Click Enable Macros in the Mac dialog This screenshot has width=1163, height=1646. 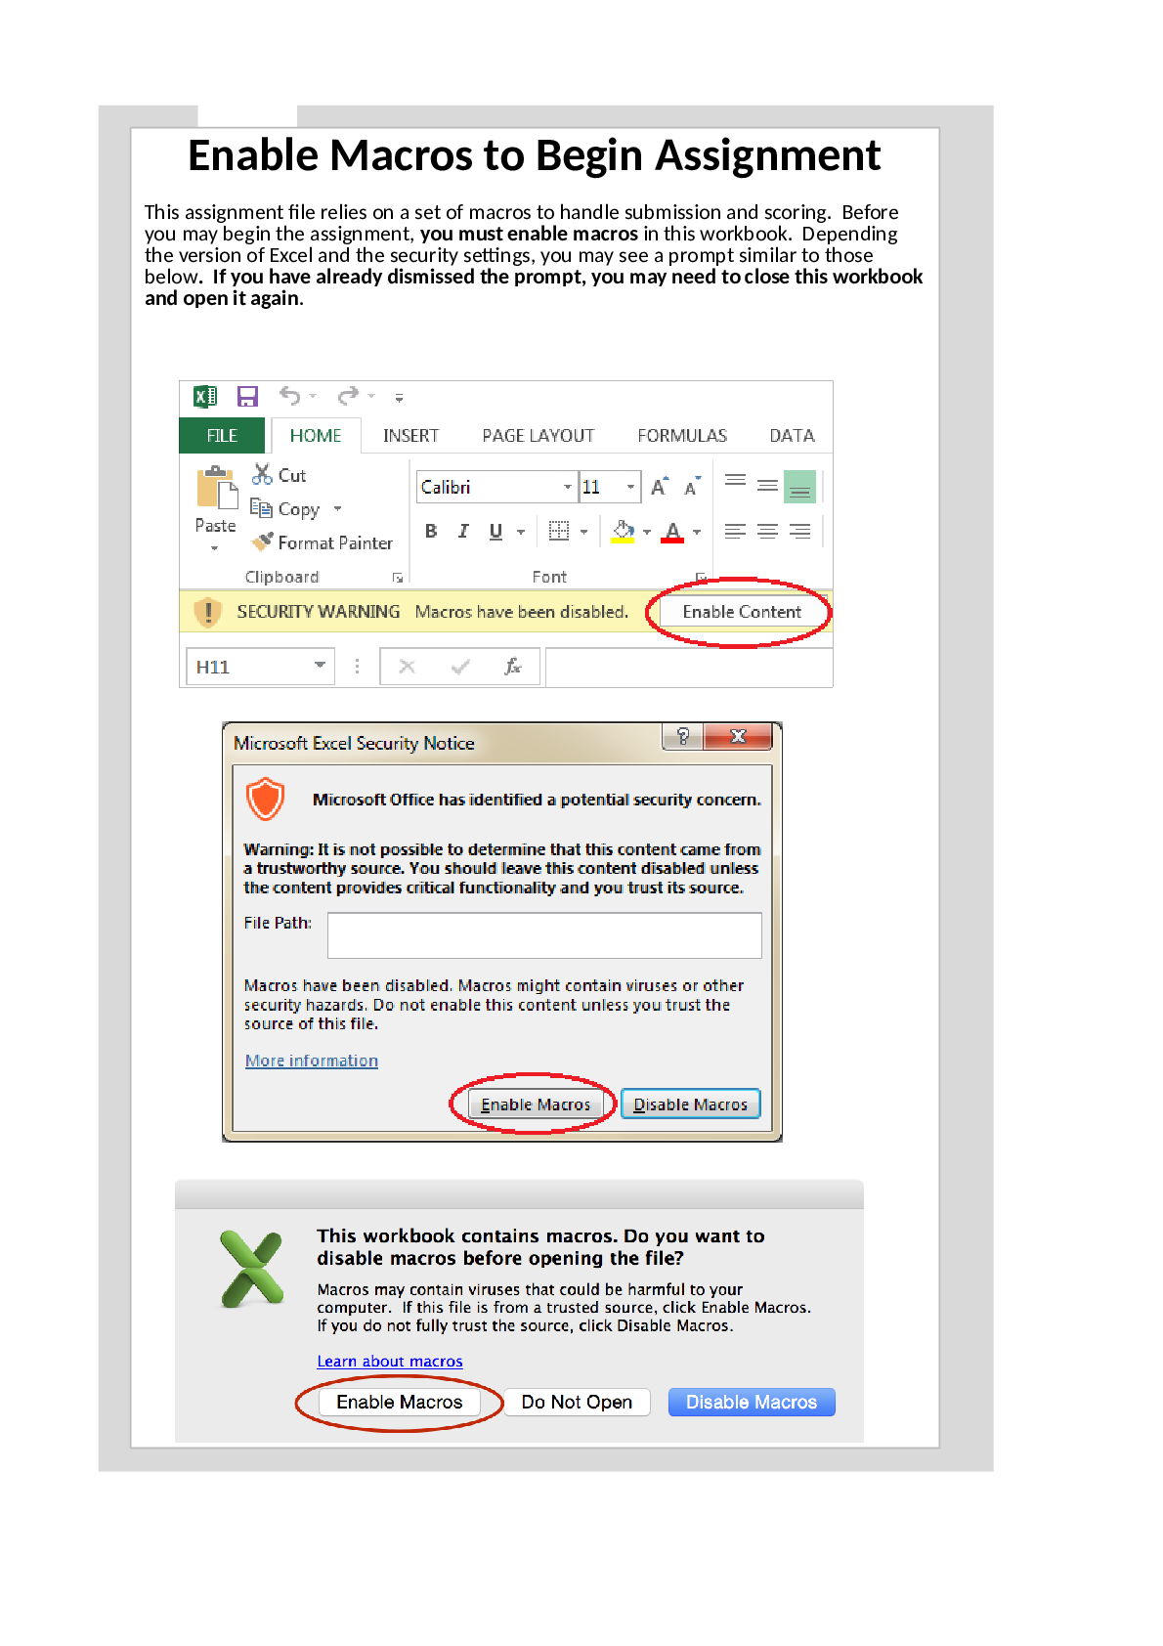(400, 1402)
